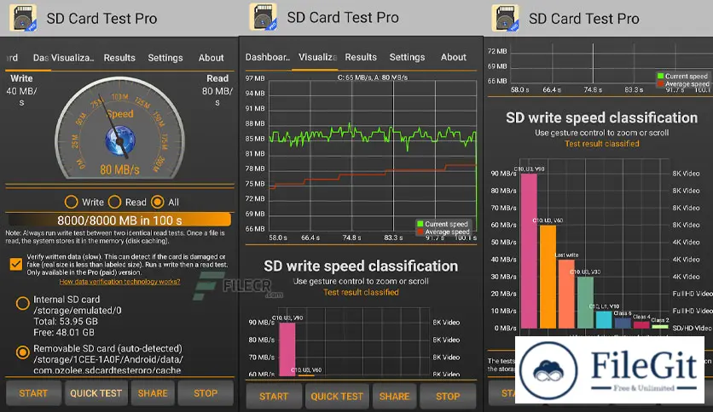Click the globe needle hub of the speedometer
Screen dimensions: 713x412
coord(120,140)
